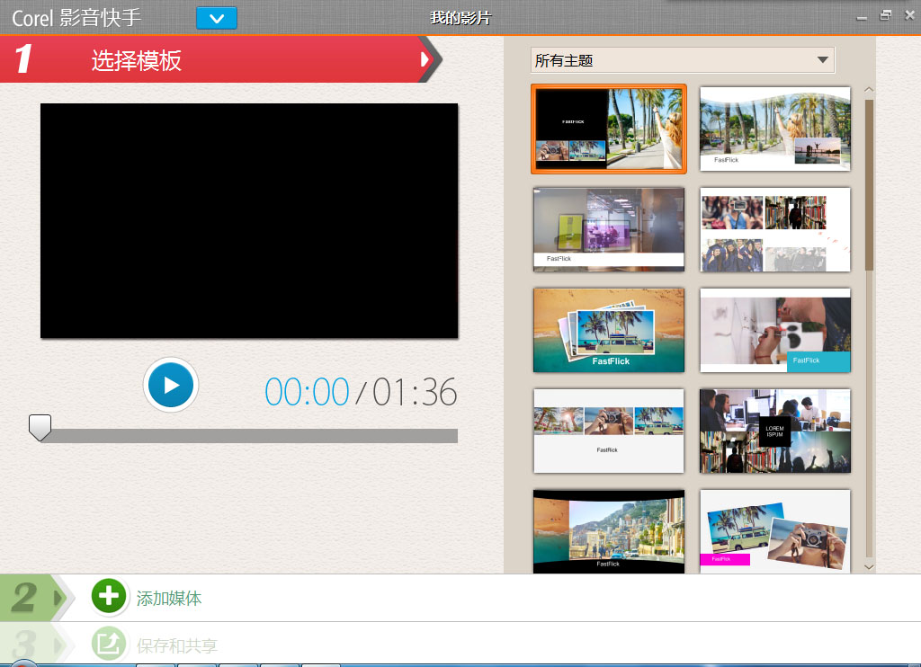This screenshot has width=921, height=667.
Task: Select the purple office overlay template
Action: (609, 229)
